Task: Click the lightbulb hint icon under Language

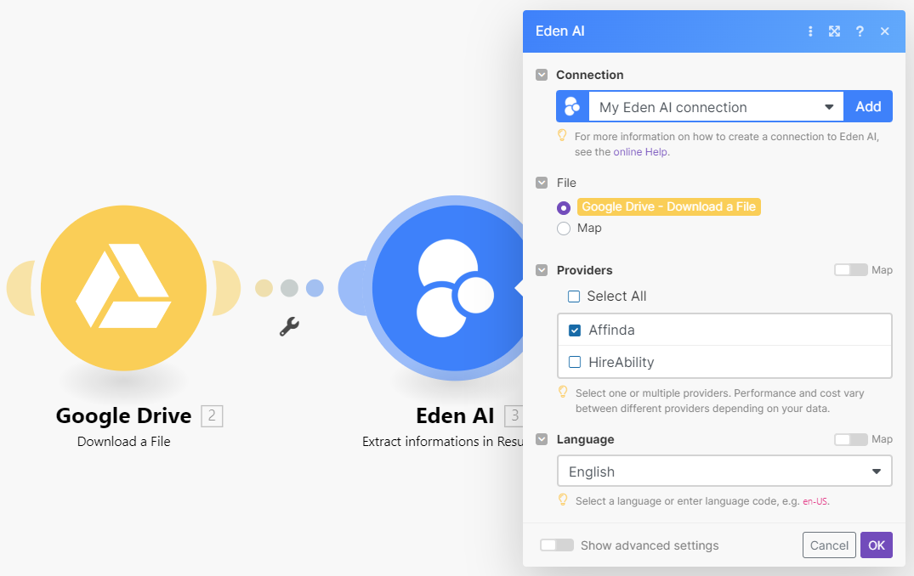Action: 563,500
